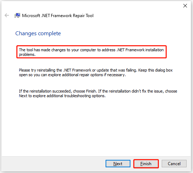Click paragraph 'Please try reinstalling the .NET Framework'
Viewport: 193px width, 173px height.
(x=96, y=72)
